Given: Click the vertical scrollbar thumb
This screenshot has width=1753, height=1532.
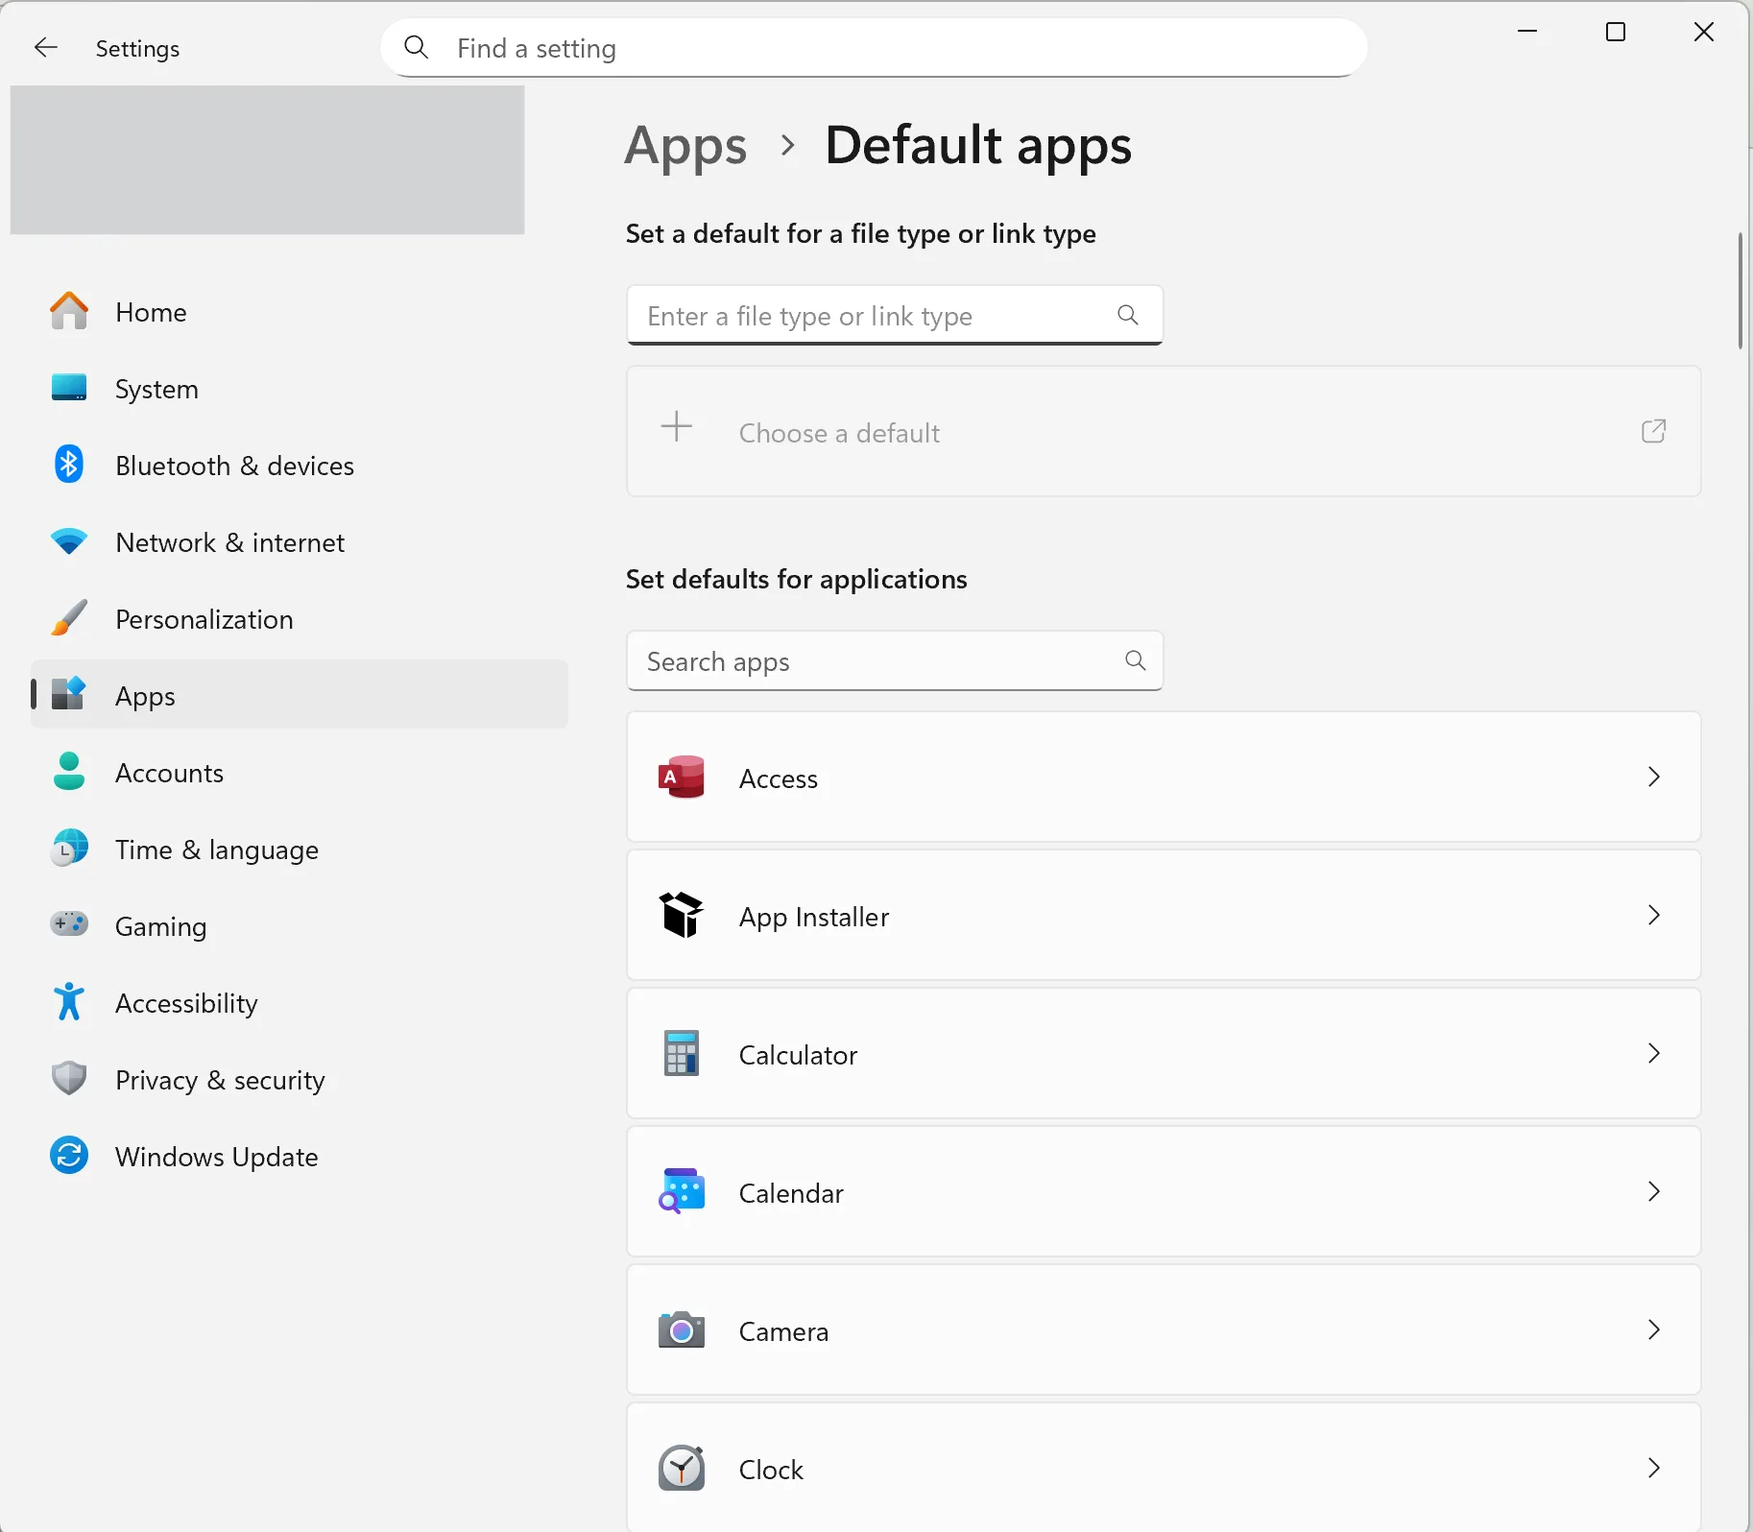Looking at the screenshot, I should coord(1741,290).
